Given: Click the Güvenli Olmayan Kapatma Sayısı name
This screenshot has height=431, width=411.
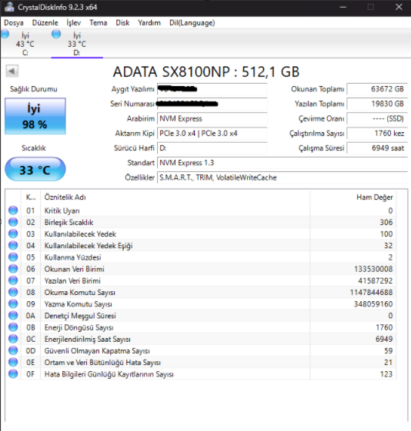Looking at the screenshot, I should pyautogui.click(x=97, y=351).
